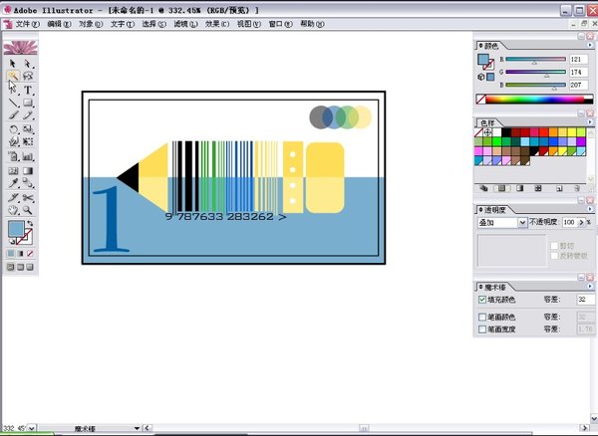Screen dimensions: 598x436
Task: Open the 色样 panel flyout menu arrow
Action: 590,121
